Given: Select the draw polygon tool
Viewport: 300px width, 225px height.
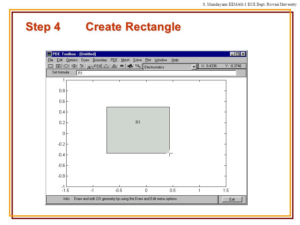Looking at the screenshot, I should (82, 66).
